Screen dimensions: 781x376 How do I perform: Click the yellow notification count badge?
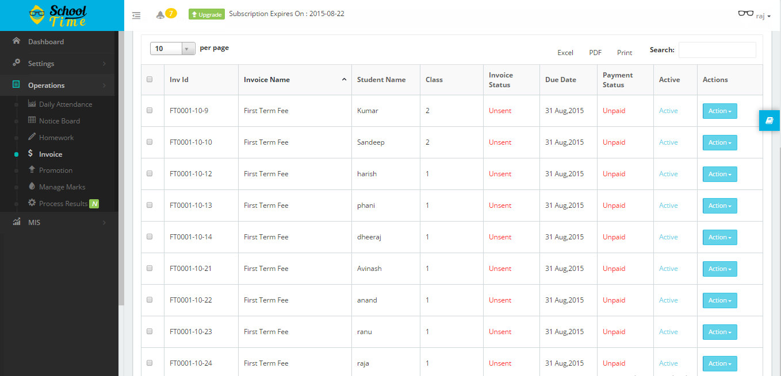tap(171, 13)
